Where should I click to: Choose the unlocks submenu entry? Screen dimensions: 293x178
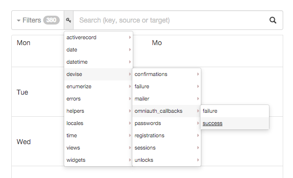167,160
